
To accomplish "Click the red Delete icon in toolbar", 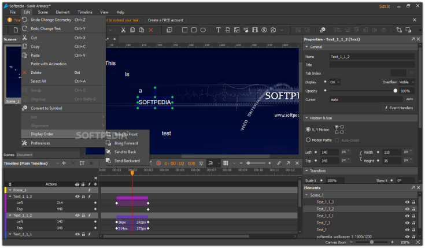I will [151, 29].
